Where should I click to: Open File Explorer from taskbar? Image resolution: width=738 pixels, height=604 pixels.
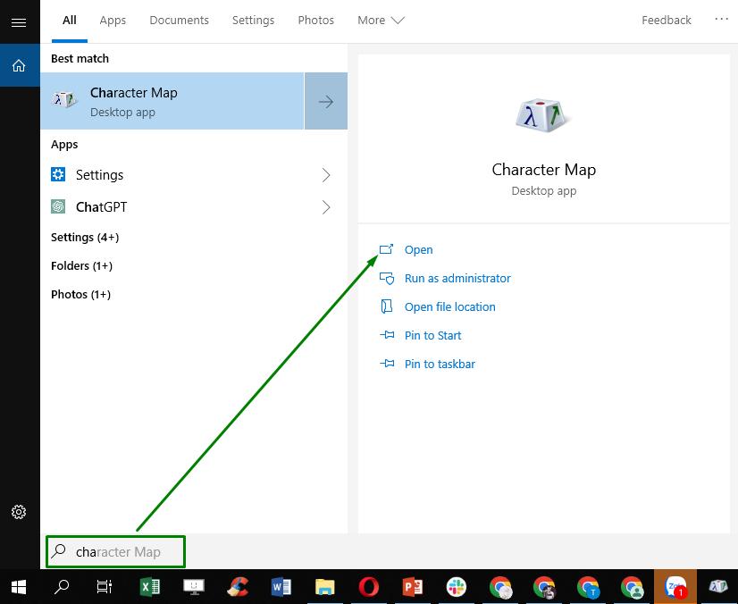(324, 587)
